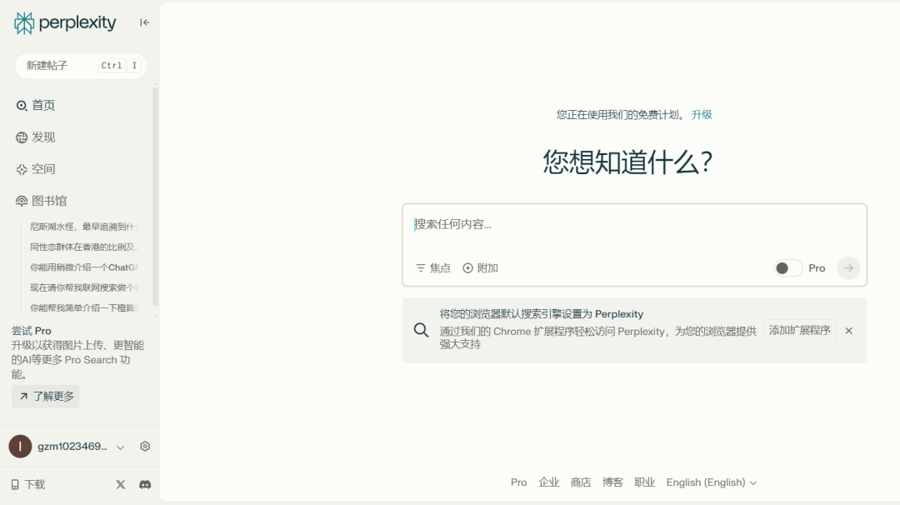Click 附加 attach button

click(x=481, y=268)
